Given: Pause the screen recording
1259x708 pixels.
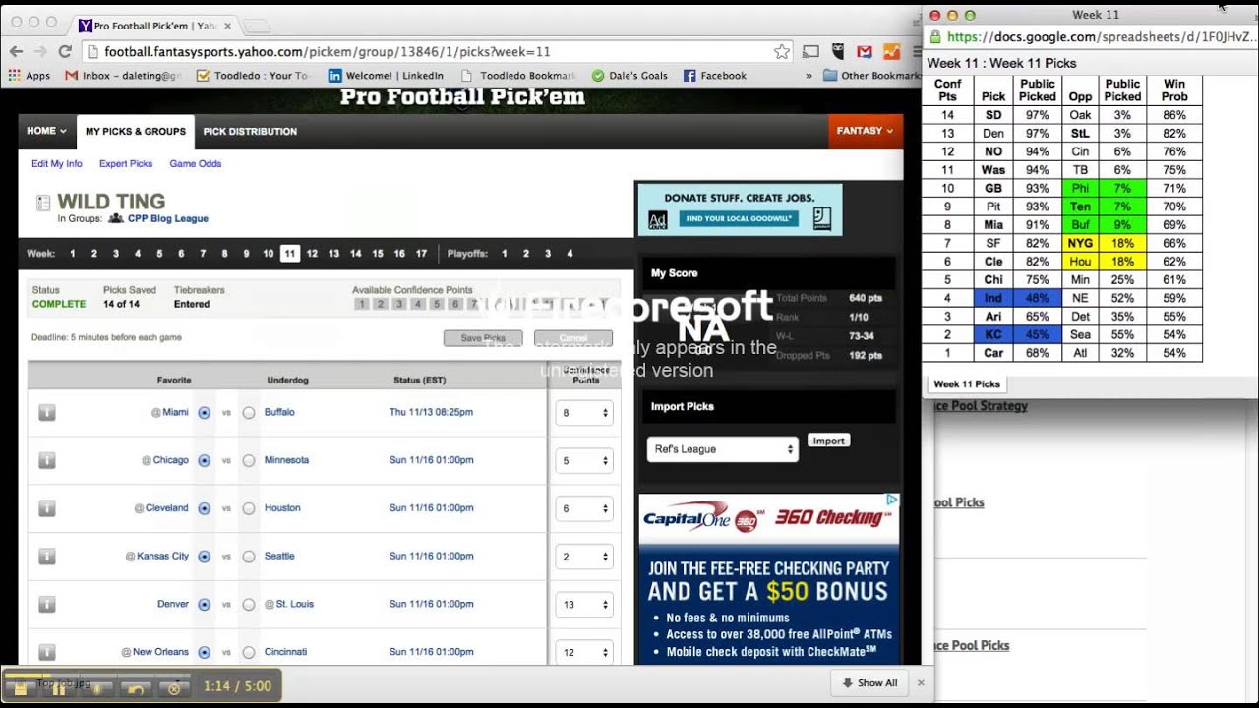Looking at the screenshot, I should (58, 689).
